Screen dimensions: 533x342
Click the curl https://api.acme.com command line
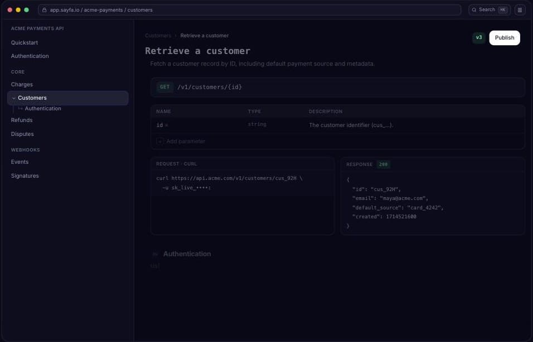pos(229,178)
